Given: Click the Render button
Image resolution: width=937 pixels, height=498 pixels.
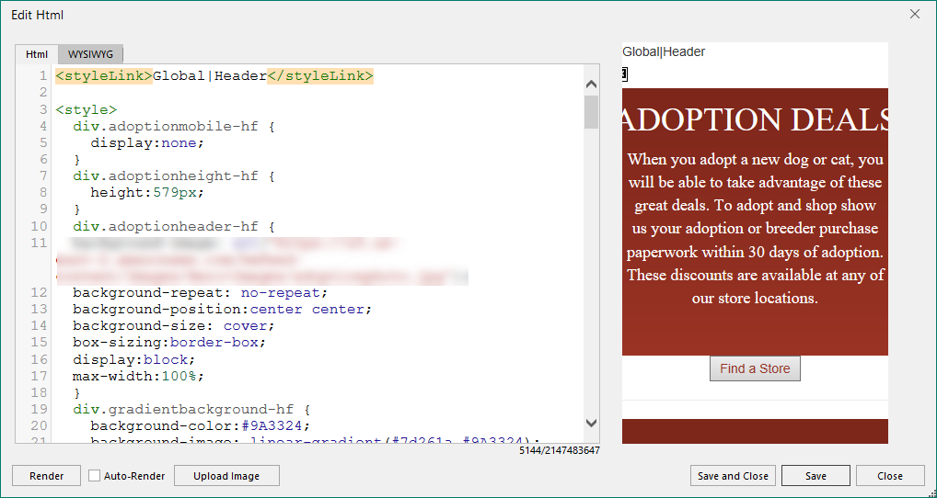Looking at the screenshot, I should 47,476.
